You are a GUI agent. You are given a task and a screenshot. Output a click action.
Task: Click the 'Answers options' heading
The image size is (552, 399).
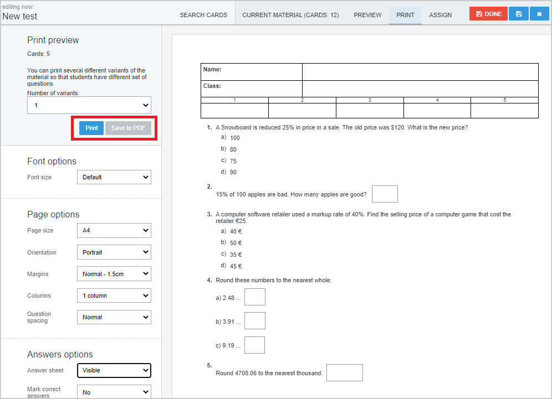pos(60,354)
